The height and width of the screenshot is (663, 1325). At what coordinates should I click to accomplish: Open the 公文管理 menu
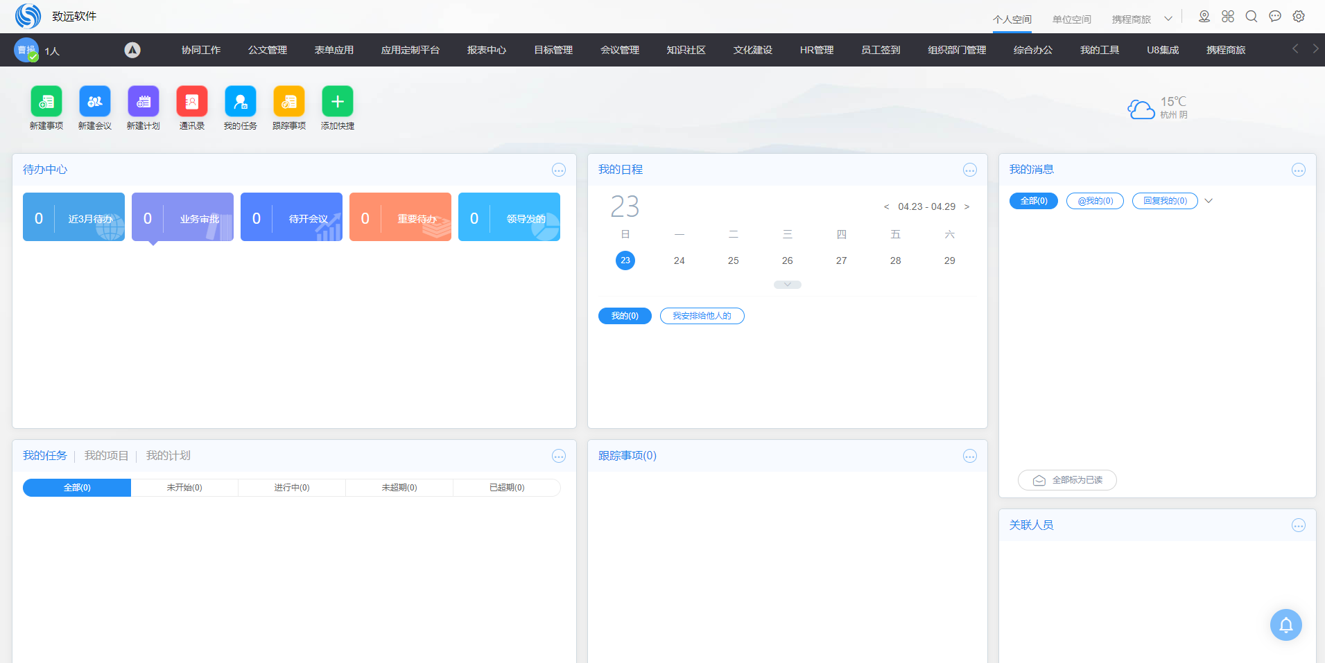(x=268, y=50)
